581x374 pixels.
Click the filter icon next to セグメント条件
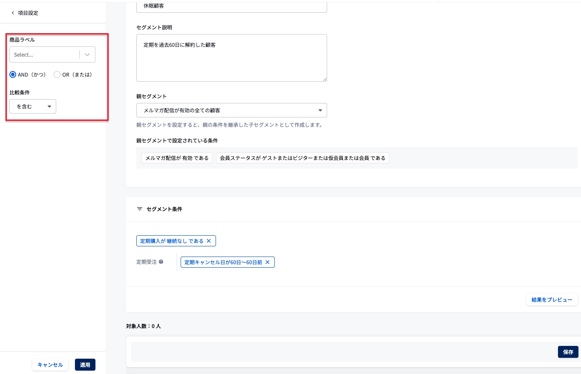click(x=140, y=209)
